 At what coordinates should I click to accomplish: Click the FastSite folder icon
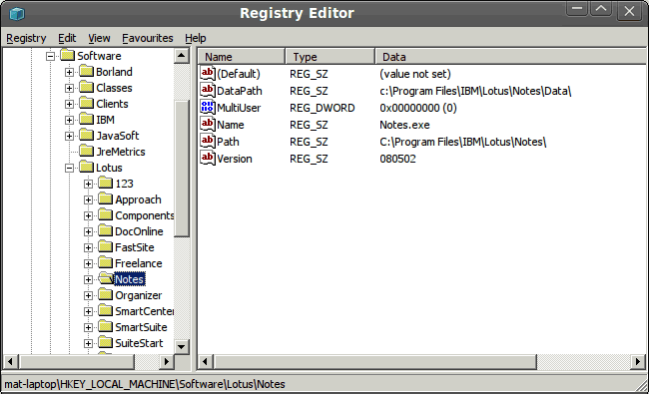(x=106, y=247)
